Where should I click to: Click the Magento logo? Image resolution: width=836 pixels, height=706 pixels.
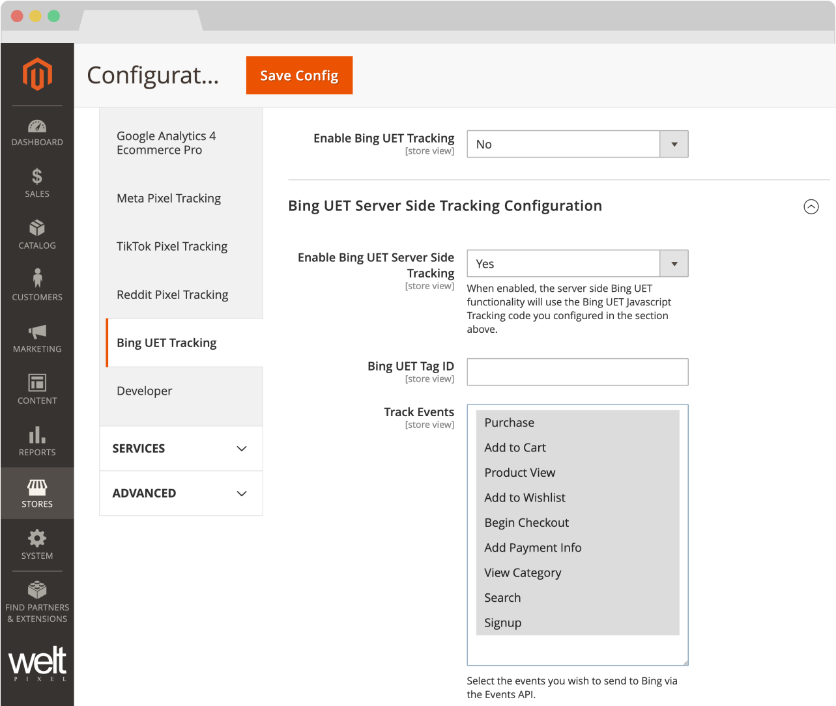pyautogui.click(x=37, y=74)
